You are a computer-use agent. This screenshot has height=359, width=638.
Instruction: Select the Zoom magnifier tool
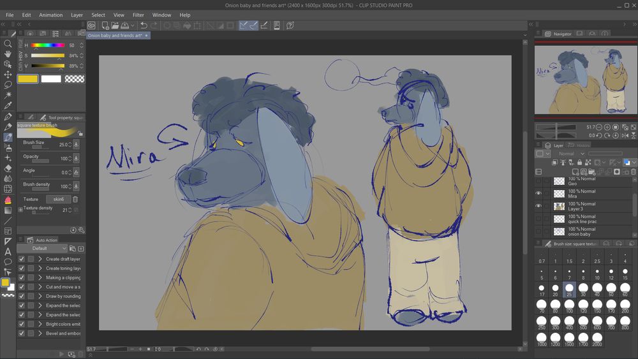pyautogui.click(x=7, y=43)
